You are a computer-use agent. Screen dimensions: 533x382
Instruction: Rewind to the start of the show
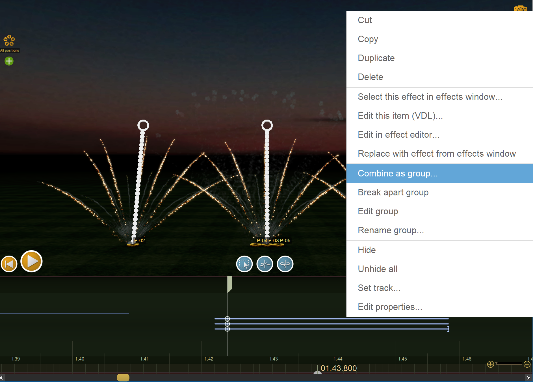[9, 264]
